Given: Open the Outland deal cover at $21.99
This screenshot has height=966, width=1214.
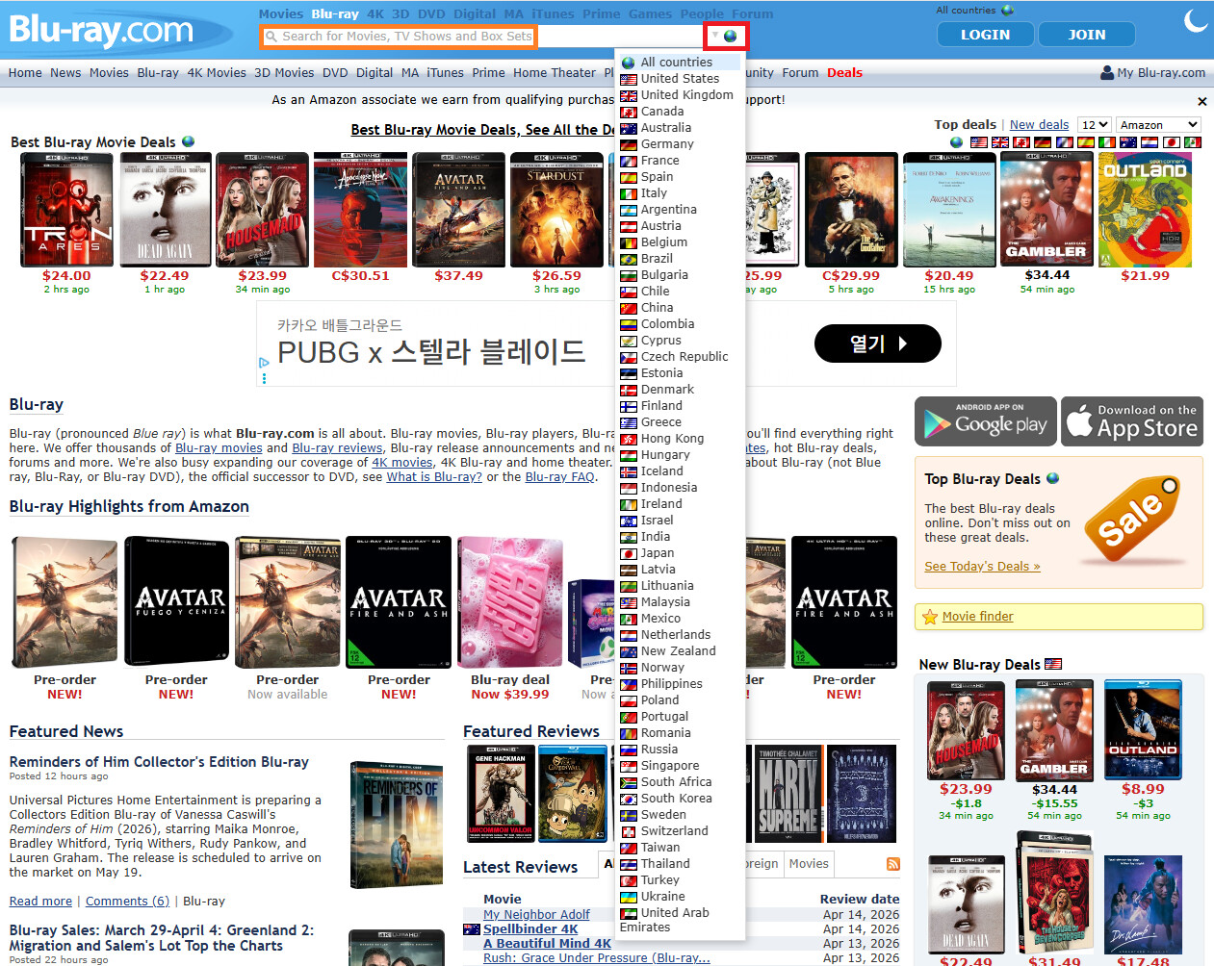Looking at the screenshot, I should click(1145, 209).
